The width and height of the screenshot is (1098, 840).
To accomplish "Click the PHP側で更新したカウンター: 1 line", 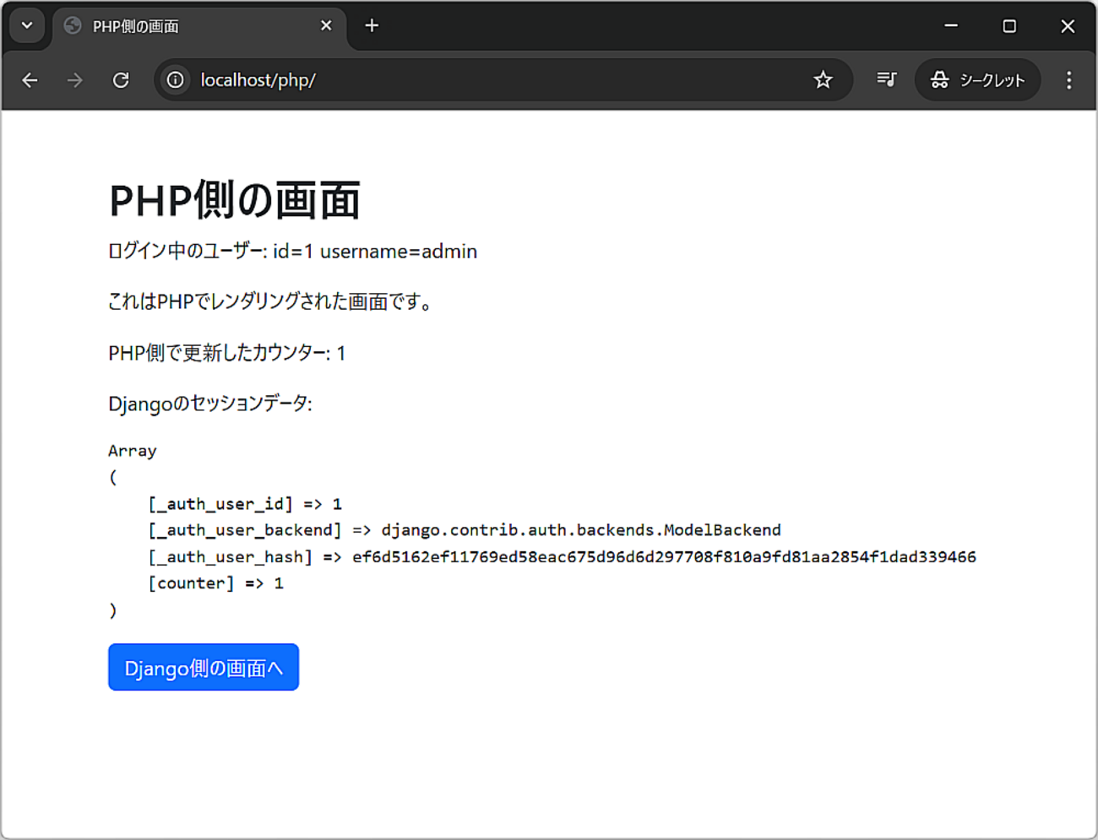I will 226,353.
